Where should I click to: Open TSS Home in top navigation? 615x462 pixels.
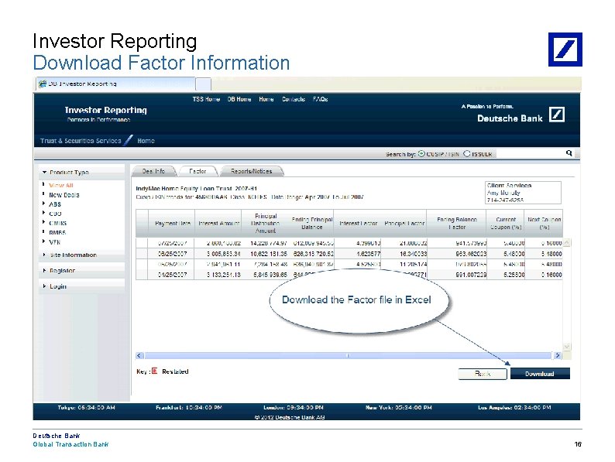coord(206,99)
